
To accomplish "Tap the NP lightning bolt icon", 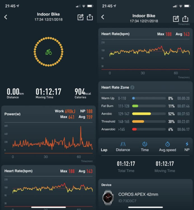I will click(x=187, y=144).
